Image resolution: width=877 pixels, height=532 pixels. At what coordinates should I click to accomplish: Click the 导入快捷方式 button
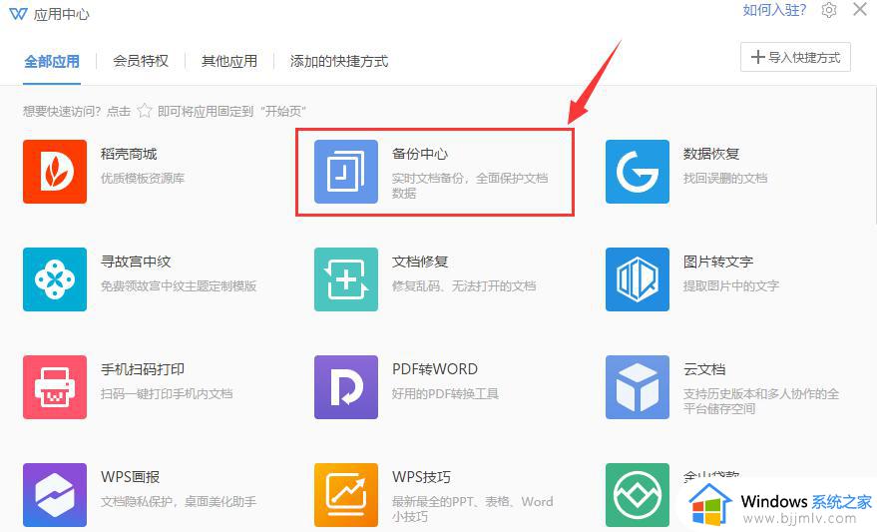coord(795,57)
